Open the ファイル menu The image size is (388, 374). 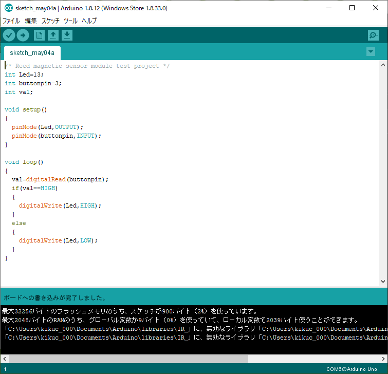11,21
